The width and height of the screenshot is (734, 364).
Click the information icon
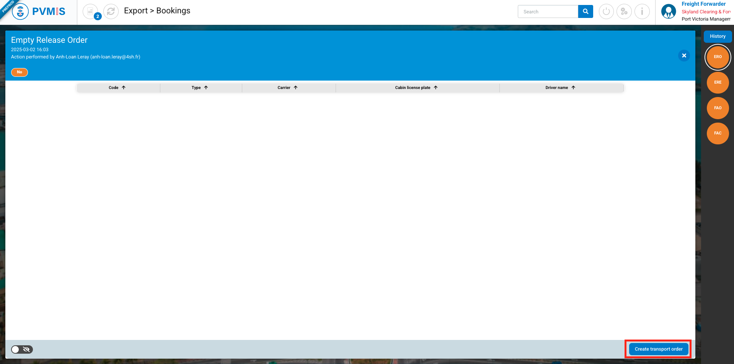point(642,11)
